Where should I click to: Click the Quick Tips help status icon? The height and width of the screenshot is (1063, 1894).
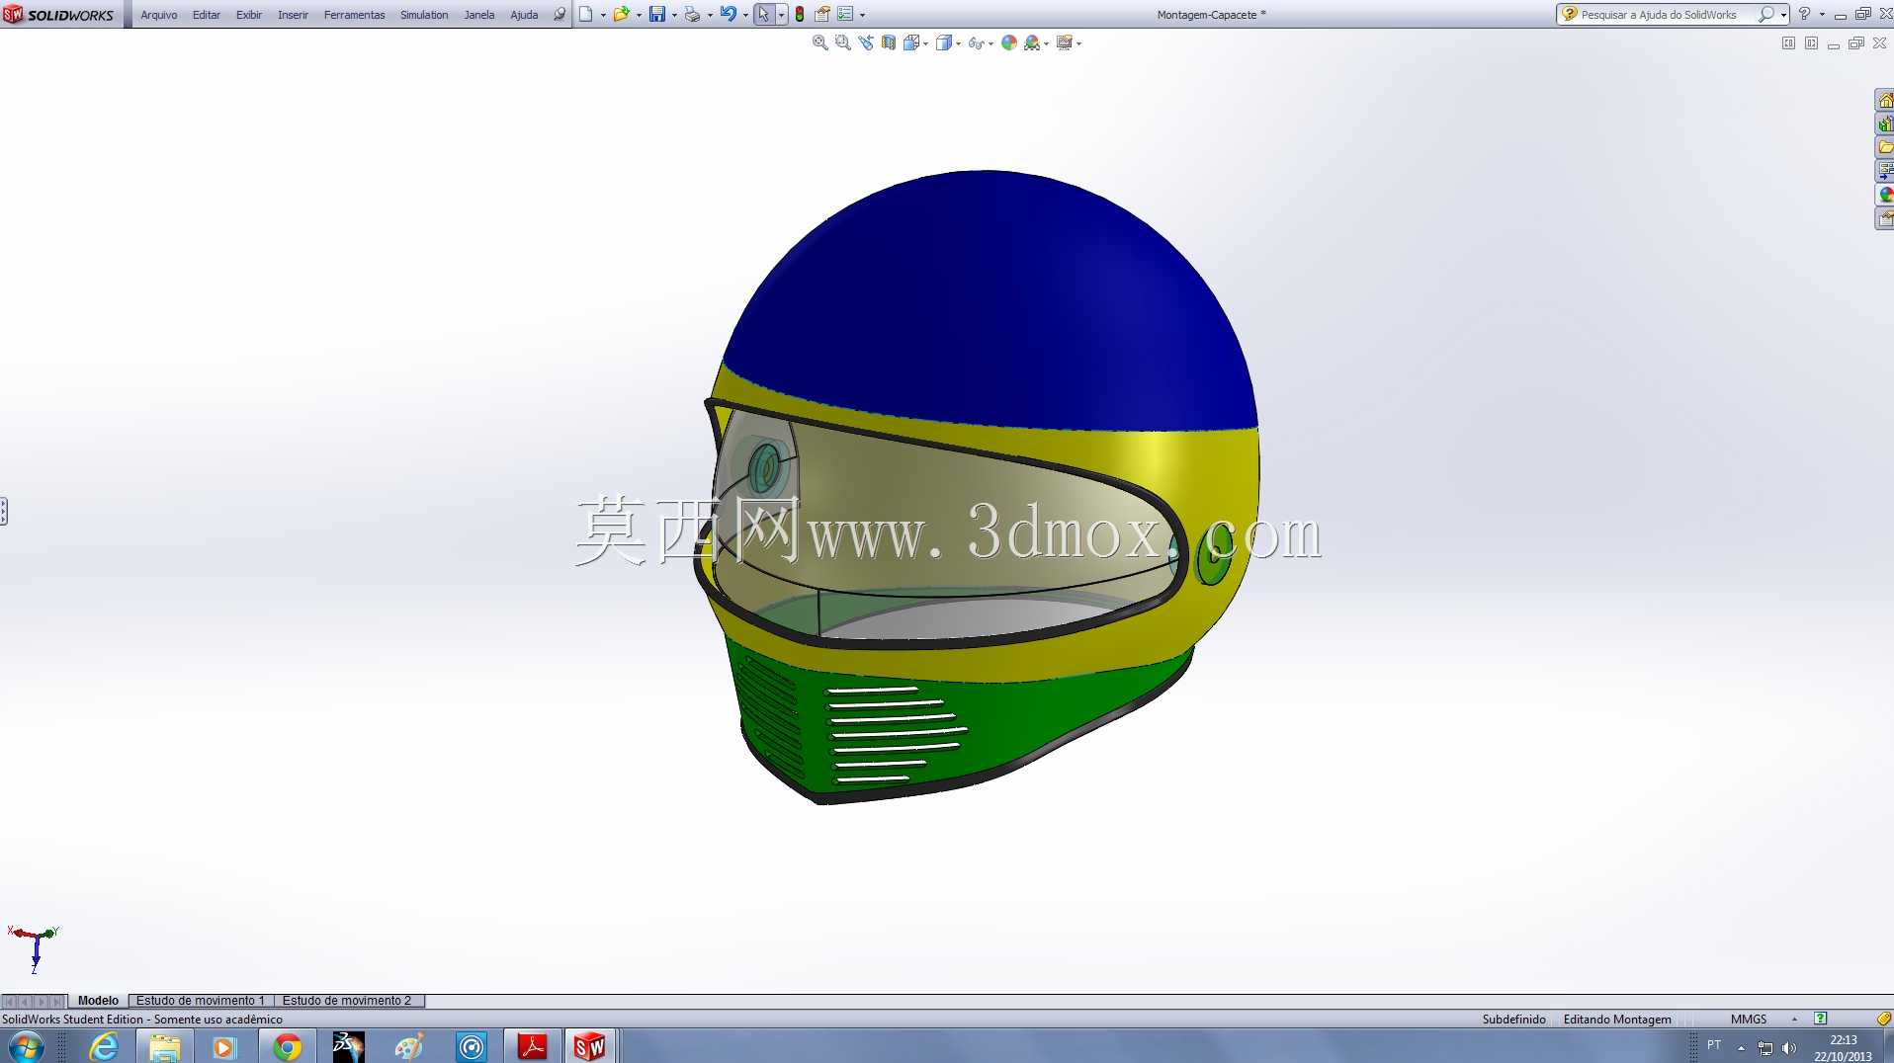pos(1820,1019)
